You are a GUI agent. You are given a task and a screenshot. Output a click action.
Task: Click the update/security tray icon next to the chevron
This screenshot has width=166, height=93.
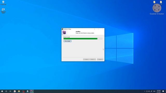147,91
